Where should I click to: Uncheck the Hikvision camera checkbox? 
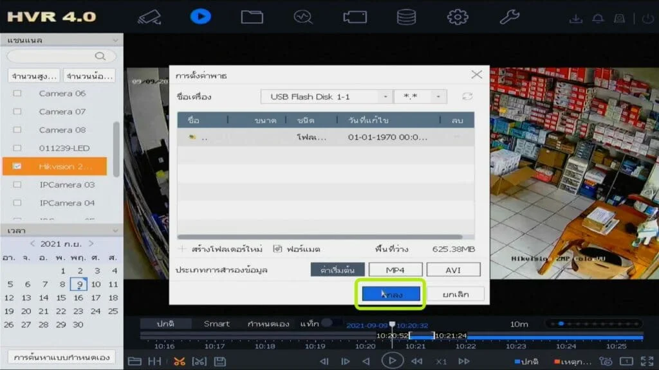[17, 166]
